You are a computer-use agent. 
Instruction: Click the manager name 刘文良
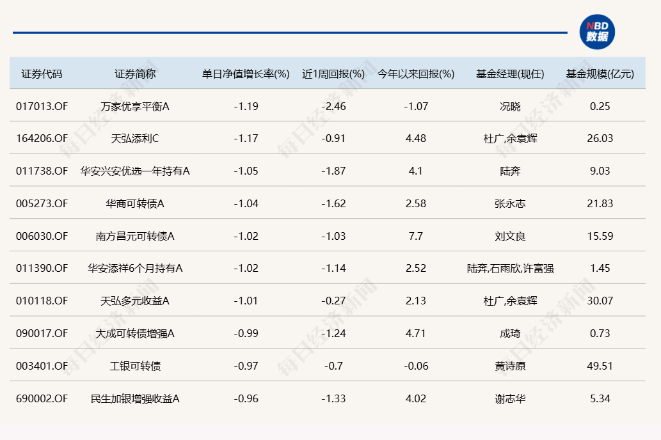click(x=510, y=236)
